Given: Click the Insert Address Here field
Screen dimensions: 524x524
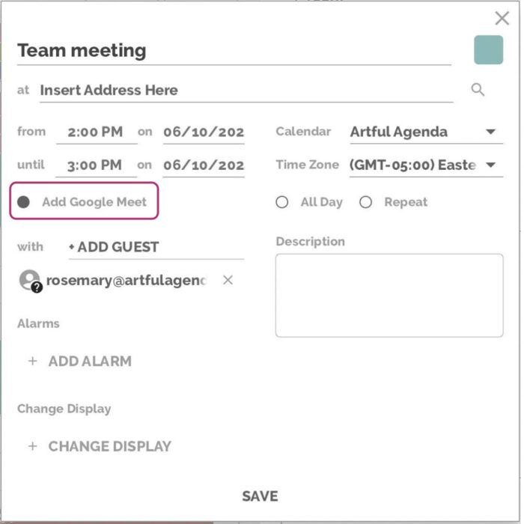Looking at the screenshot, I should point(246,90).
